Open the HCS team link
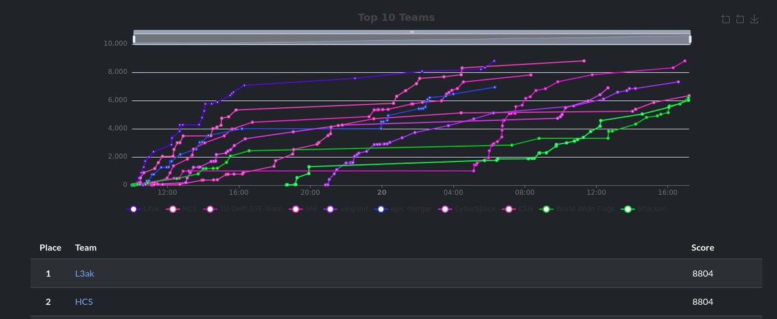777x319 pixels. coord(84,302)
